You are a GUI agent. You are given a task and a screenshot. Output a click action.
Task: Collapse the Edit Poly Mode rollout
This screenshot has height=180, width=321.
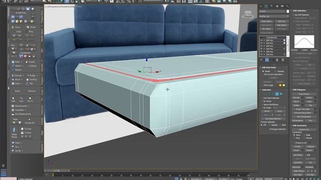click(269, 67)
